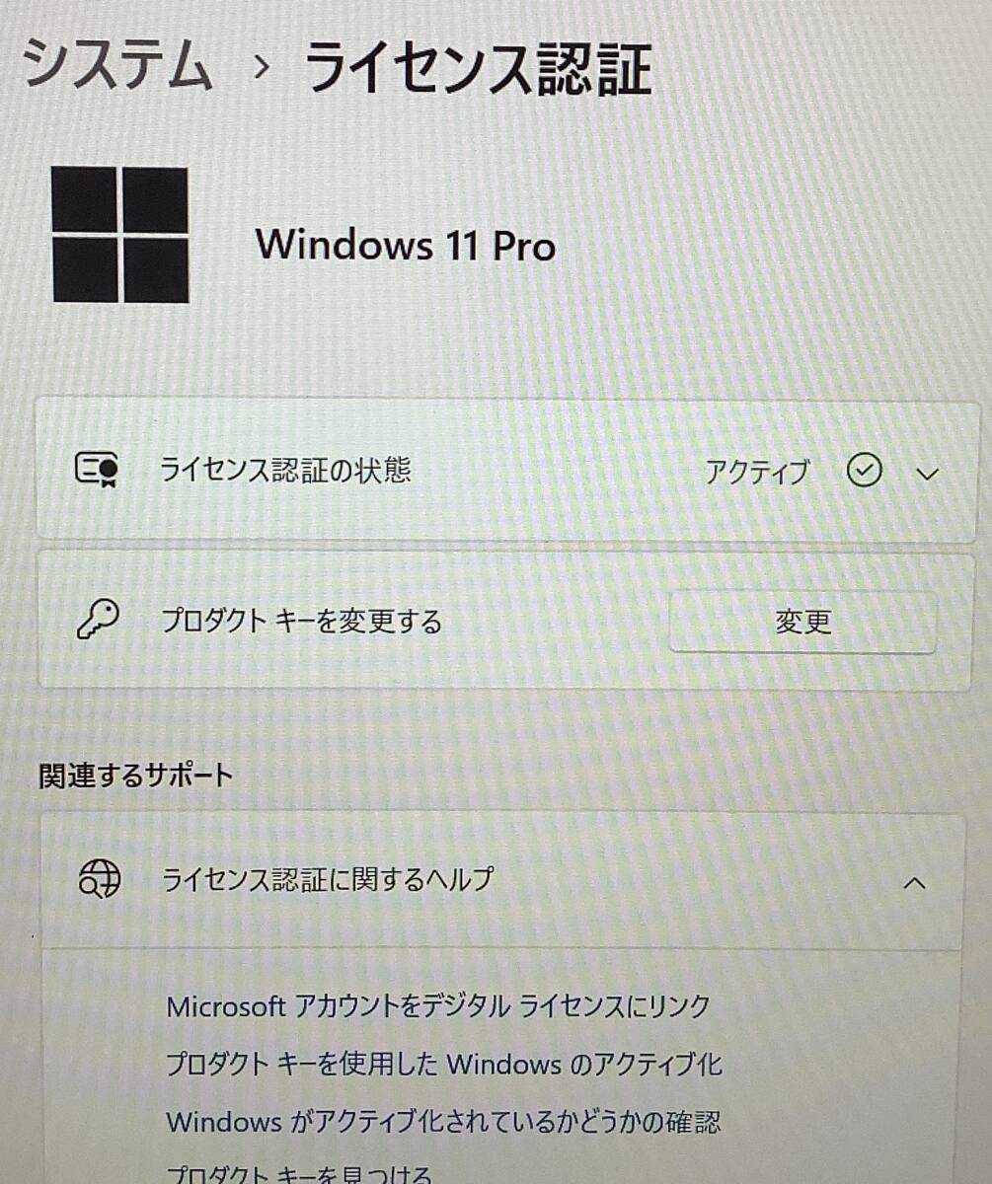Click the green check circle icon beside アクティブ
This screenshot has height=1184, width=992.
pyautogui.click(x=865, y=473)
